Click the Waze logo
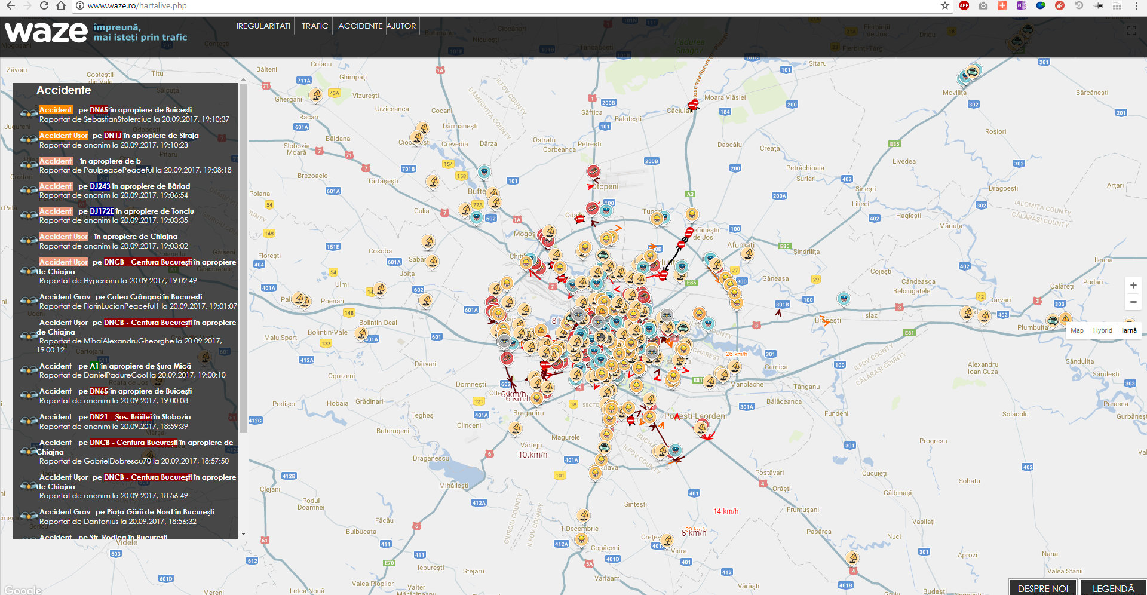 pyautogui.click(x=46, y=32)
